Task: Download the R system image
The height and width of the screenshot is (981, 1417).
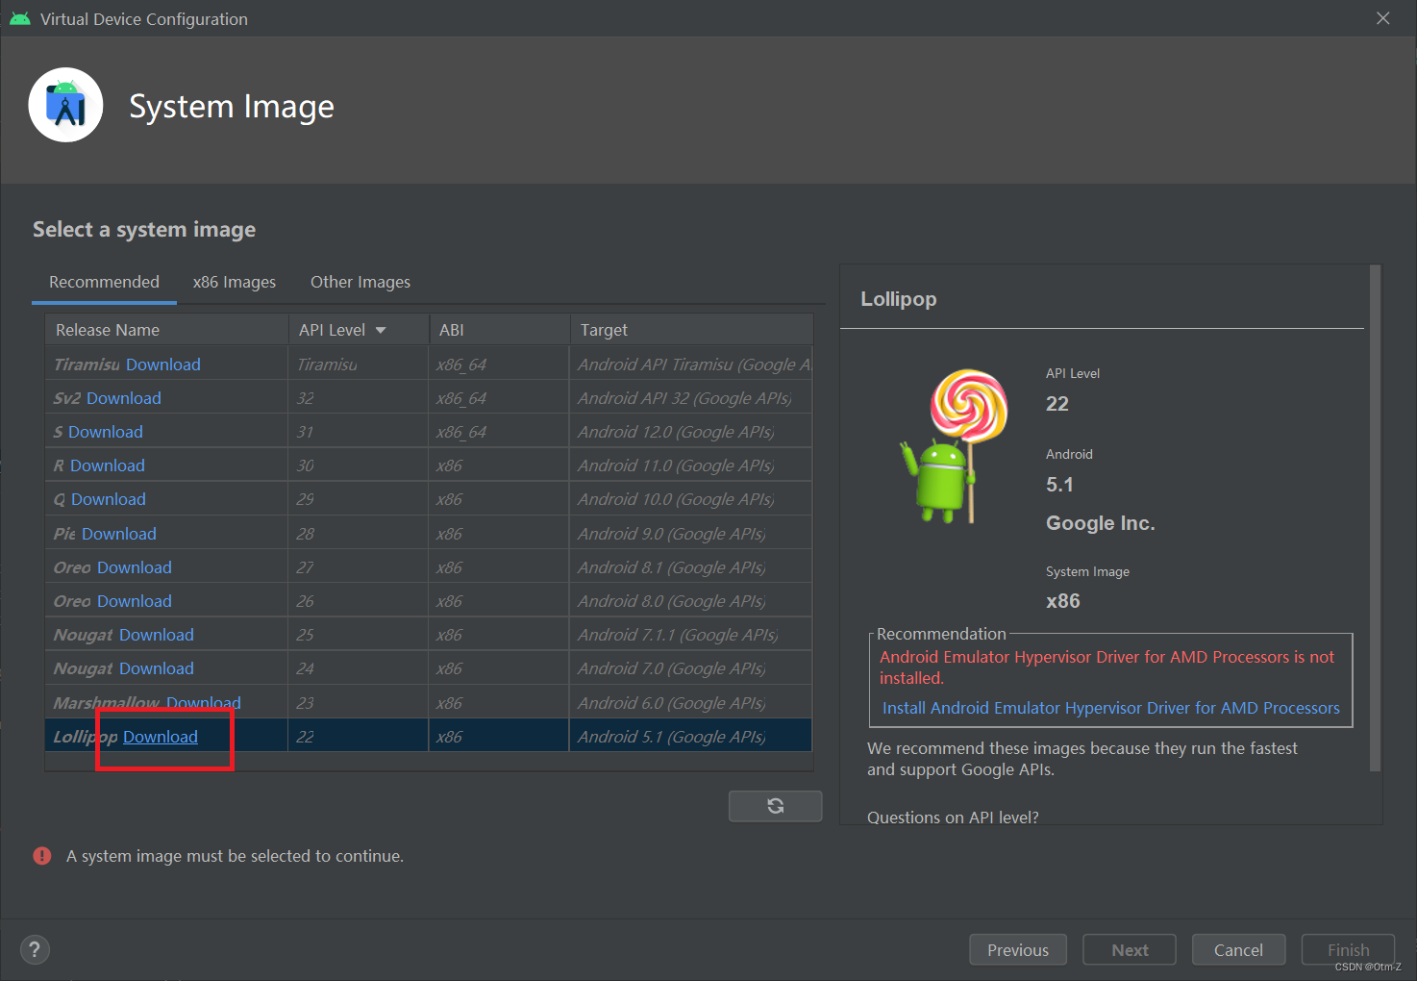Action: click(x=108, y=465)
